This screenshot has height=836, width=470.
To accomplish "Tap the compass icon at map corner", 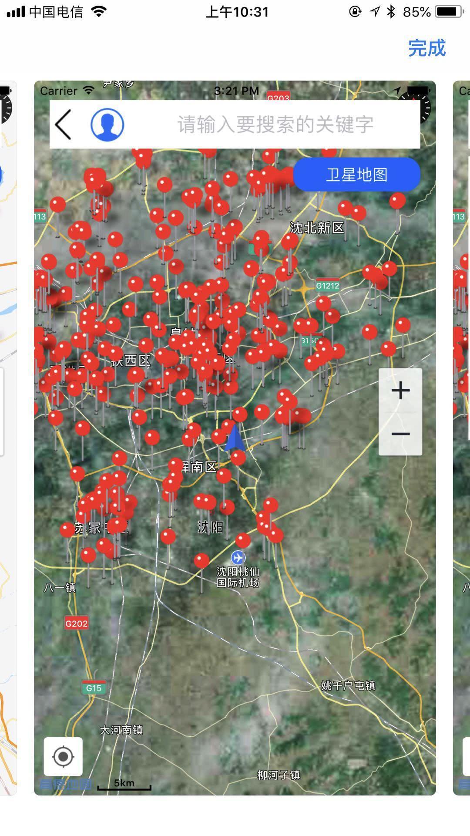I will [x=416, y=107].
